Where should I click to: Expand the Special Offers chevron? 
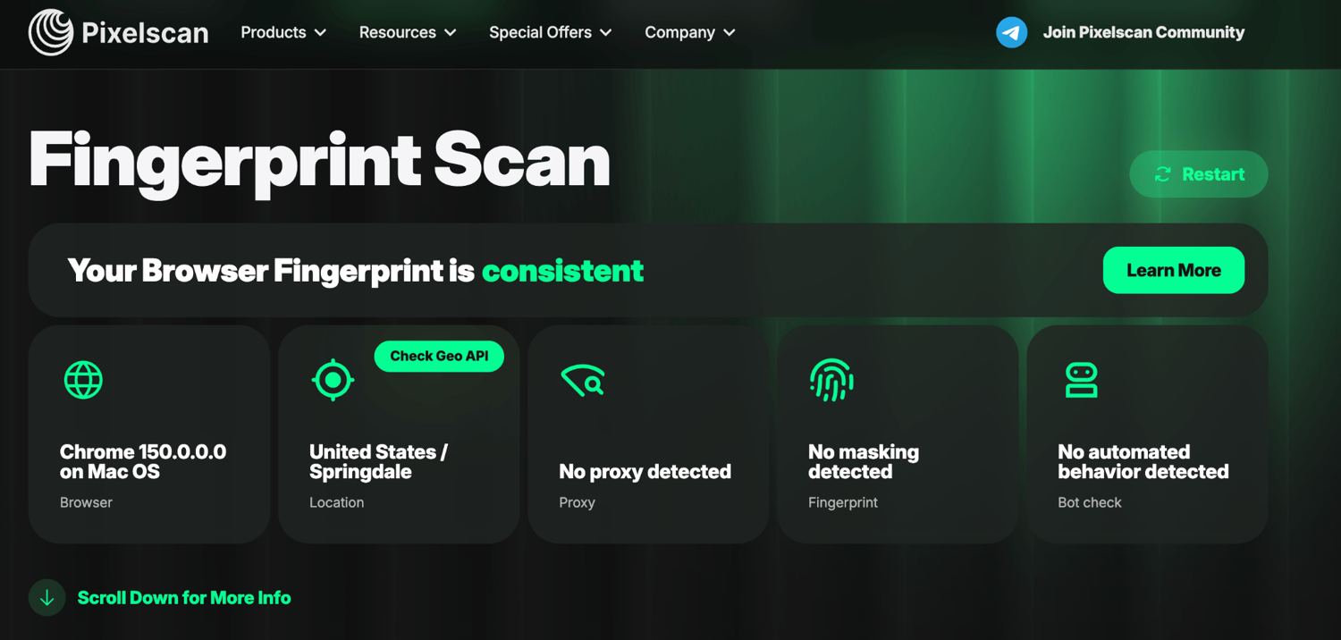pyautogui.click(x=606, y=32)
